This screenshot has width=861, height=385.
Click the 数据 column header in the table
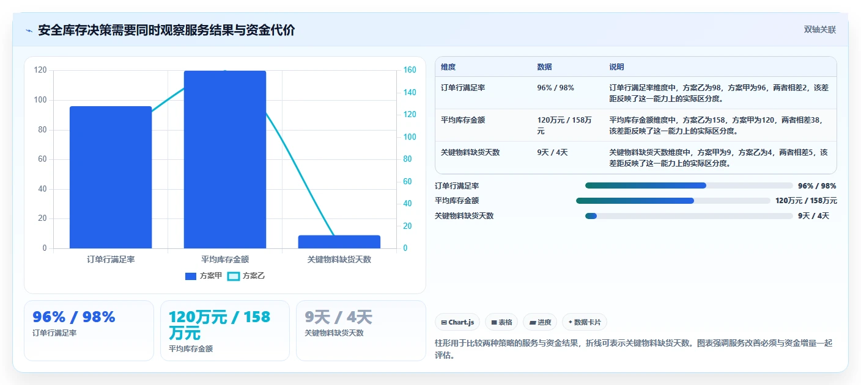[544, 67]
